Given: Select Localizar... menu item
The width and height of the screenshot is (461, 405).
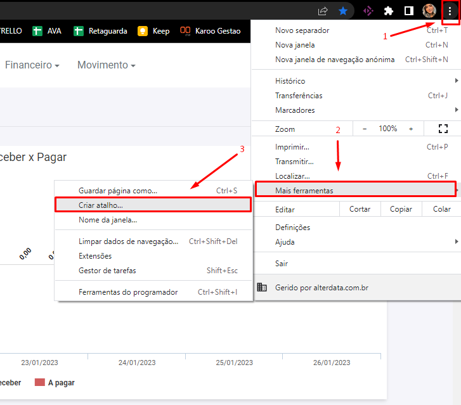Looking at the screenshot, I should pos(356,176).
